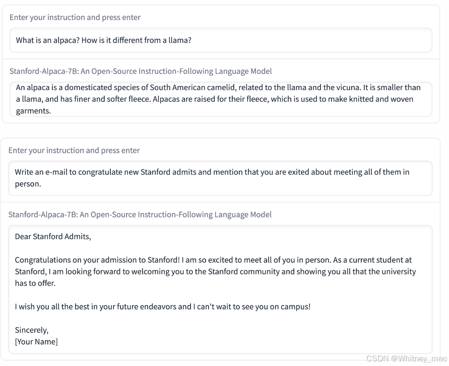Click the '[Your Name]' placeholder text

(36, 342)
